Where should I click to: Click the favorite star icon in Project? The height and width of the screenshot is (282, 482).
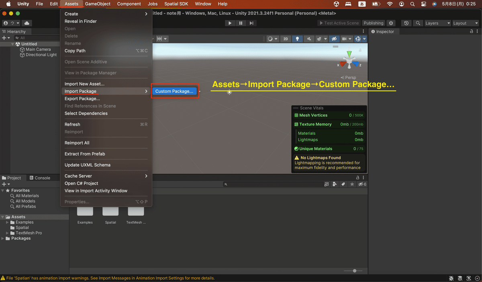[x=352, y=184]
